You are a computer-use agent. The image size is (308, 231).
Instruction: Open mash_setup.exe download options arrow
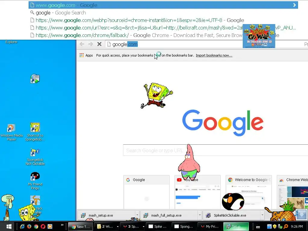pos(137,215)
